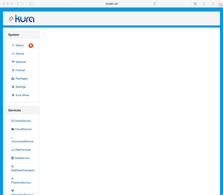Click the CloudService cloud icon
The image size is (223, 195).
point(13,129)
